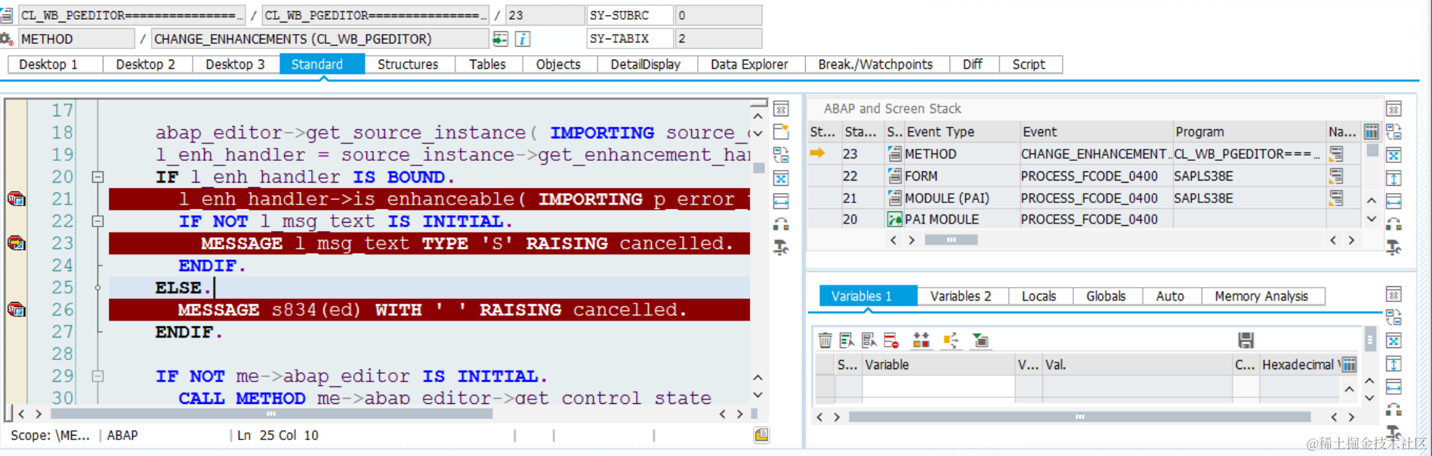Switch to the Variables 2 tab

tap(961, 296)
